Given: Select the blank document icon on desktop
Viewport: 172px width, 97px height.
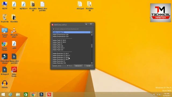Looking at the screenshot, I should (x=42, y=6).
